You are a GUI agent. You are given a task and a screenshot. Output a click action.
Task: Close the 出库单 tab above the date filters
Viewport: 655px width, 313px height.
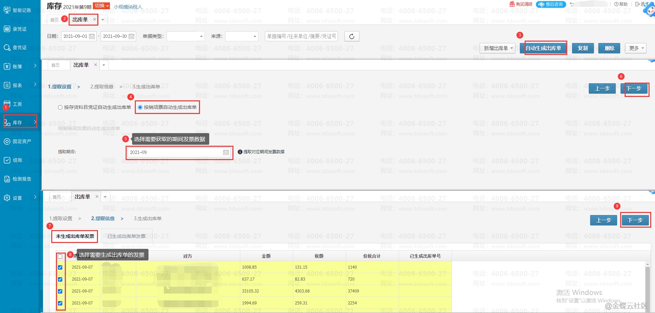pyautogui.click(x=95, y=19)
